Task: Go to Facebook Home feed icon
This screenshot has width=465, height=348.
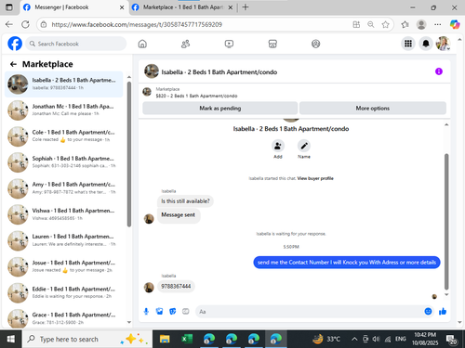Action: click(142, 44)
